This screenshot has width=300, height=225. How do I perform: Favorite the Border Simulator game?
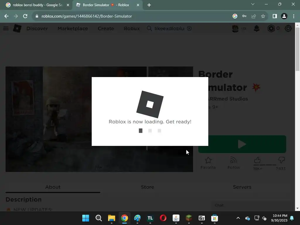pyautogui.click(x=208, y=163)
